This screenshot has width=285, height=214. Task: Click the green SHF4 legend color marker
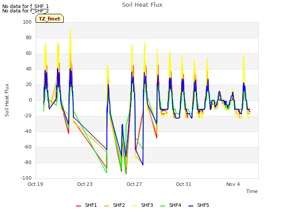(x=163, y=206)
